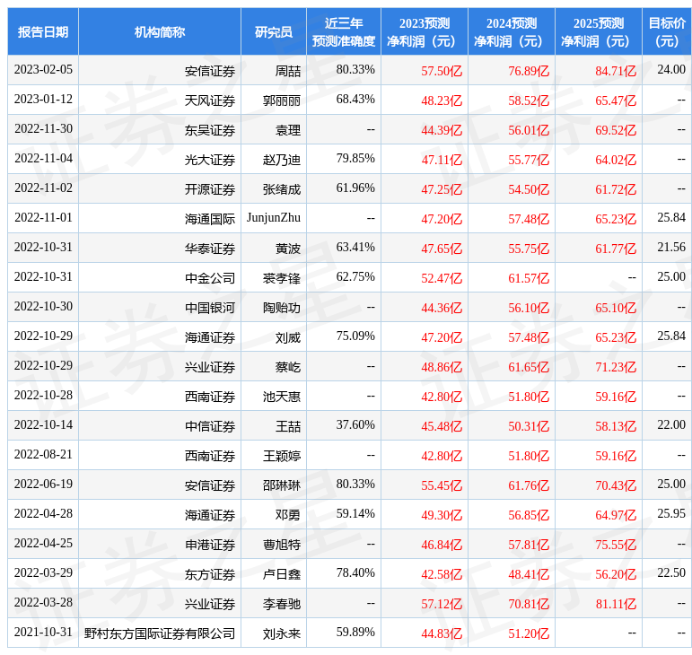This screenshot has width=692, height=655.
Task: Click the 54.50亿 forecast value
Action: tap(529, 188)
